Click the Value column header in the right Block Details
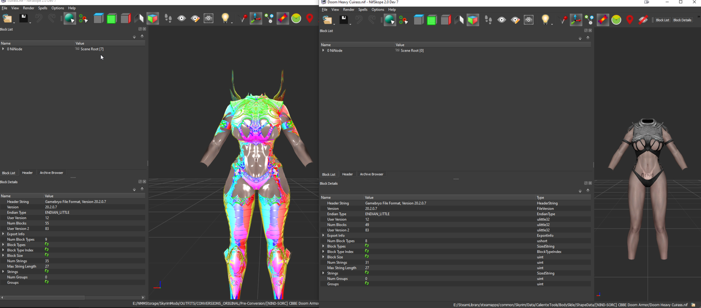The width and height of the screenshot is (701, 308). click(449, 197)
